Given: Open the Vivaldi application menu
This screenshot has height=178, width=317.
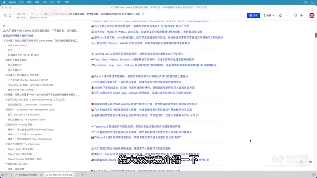Looking at the screenshot, I should pos(12,2).
